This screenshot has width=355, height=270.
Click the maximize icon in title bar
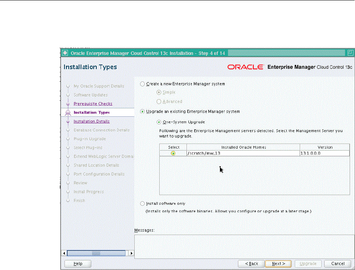tap(350, 53)
